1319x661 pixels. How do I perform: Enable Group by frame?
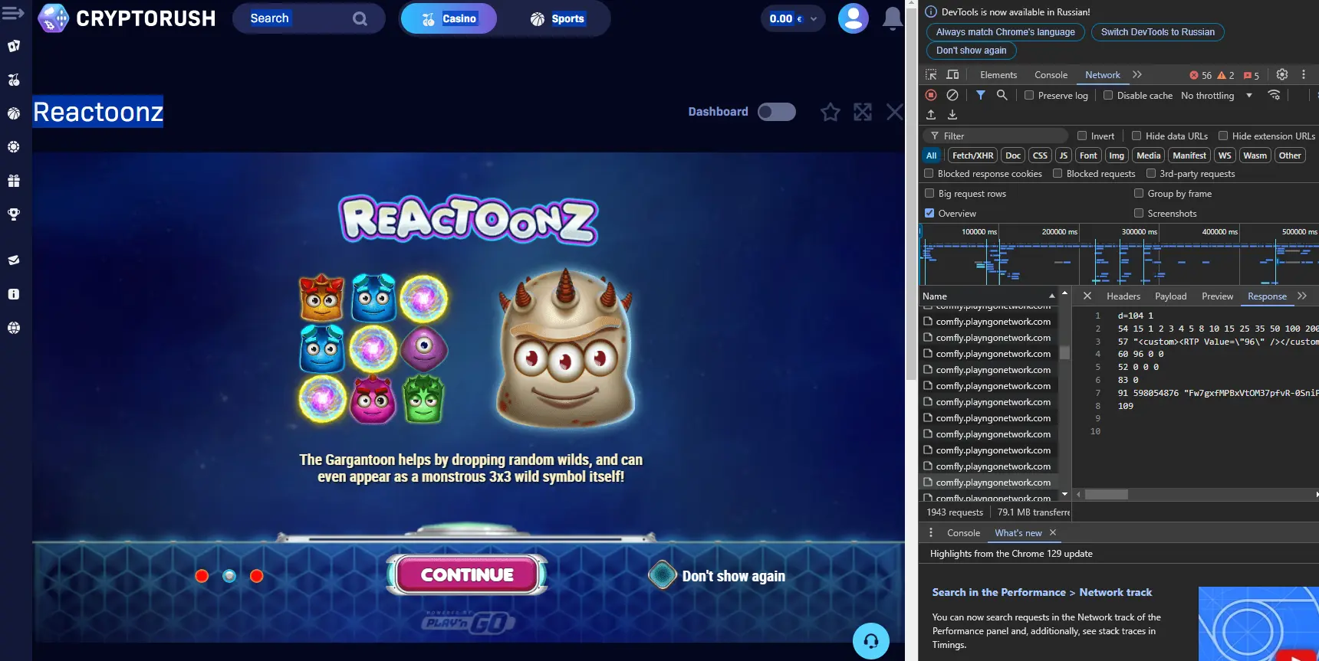pyautogui.click(x=1139, y=193)
